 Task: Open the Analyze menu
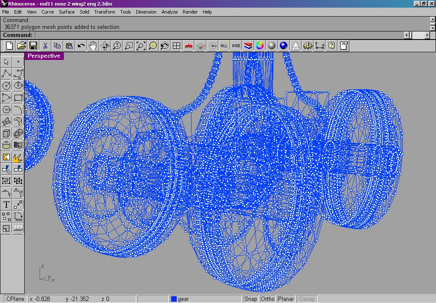point(169,12)
